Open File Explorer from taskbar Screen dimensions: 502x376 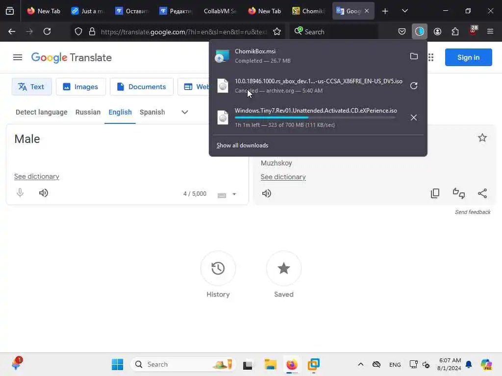271,364
